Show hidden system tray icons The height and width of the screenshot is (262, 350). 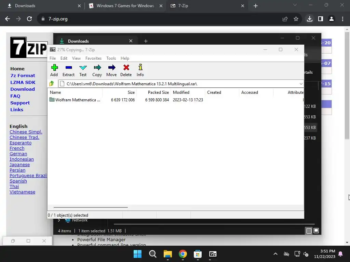point(275,254)
